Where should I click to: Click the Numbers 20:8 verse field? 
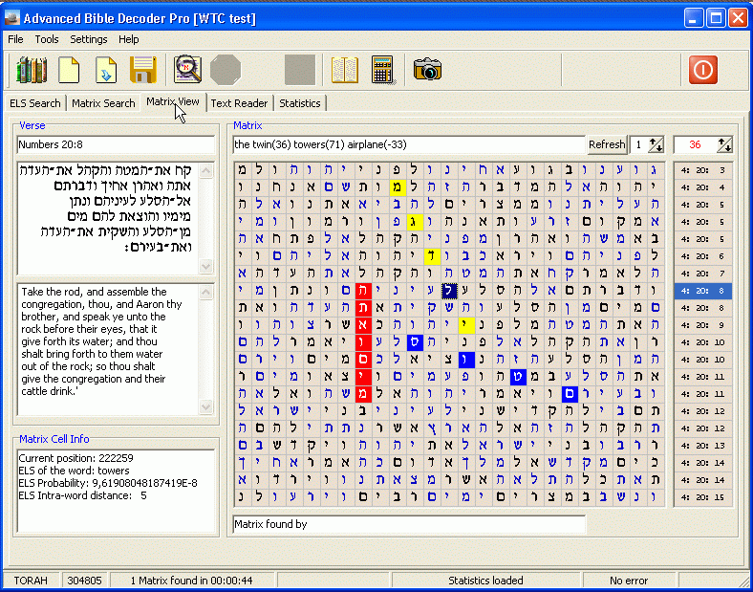tap(116, 144)
